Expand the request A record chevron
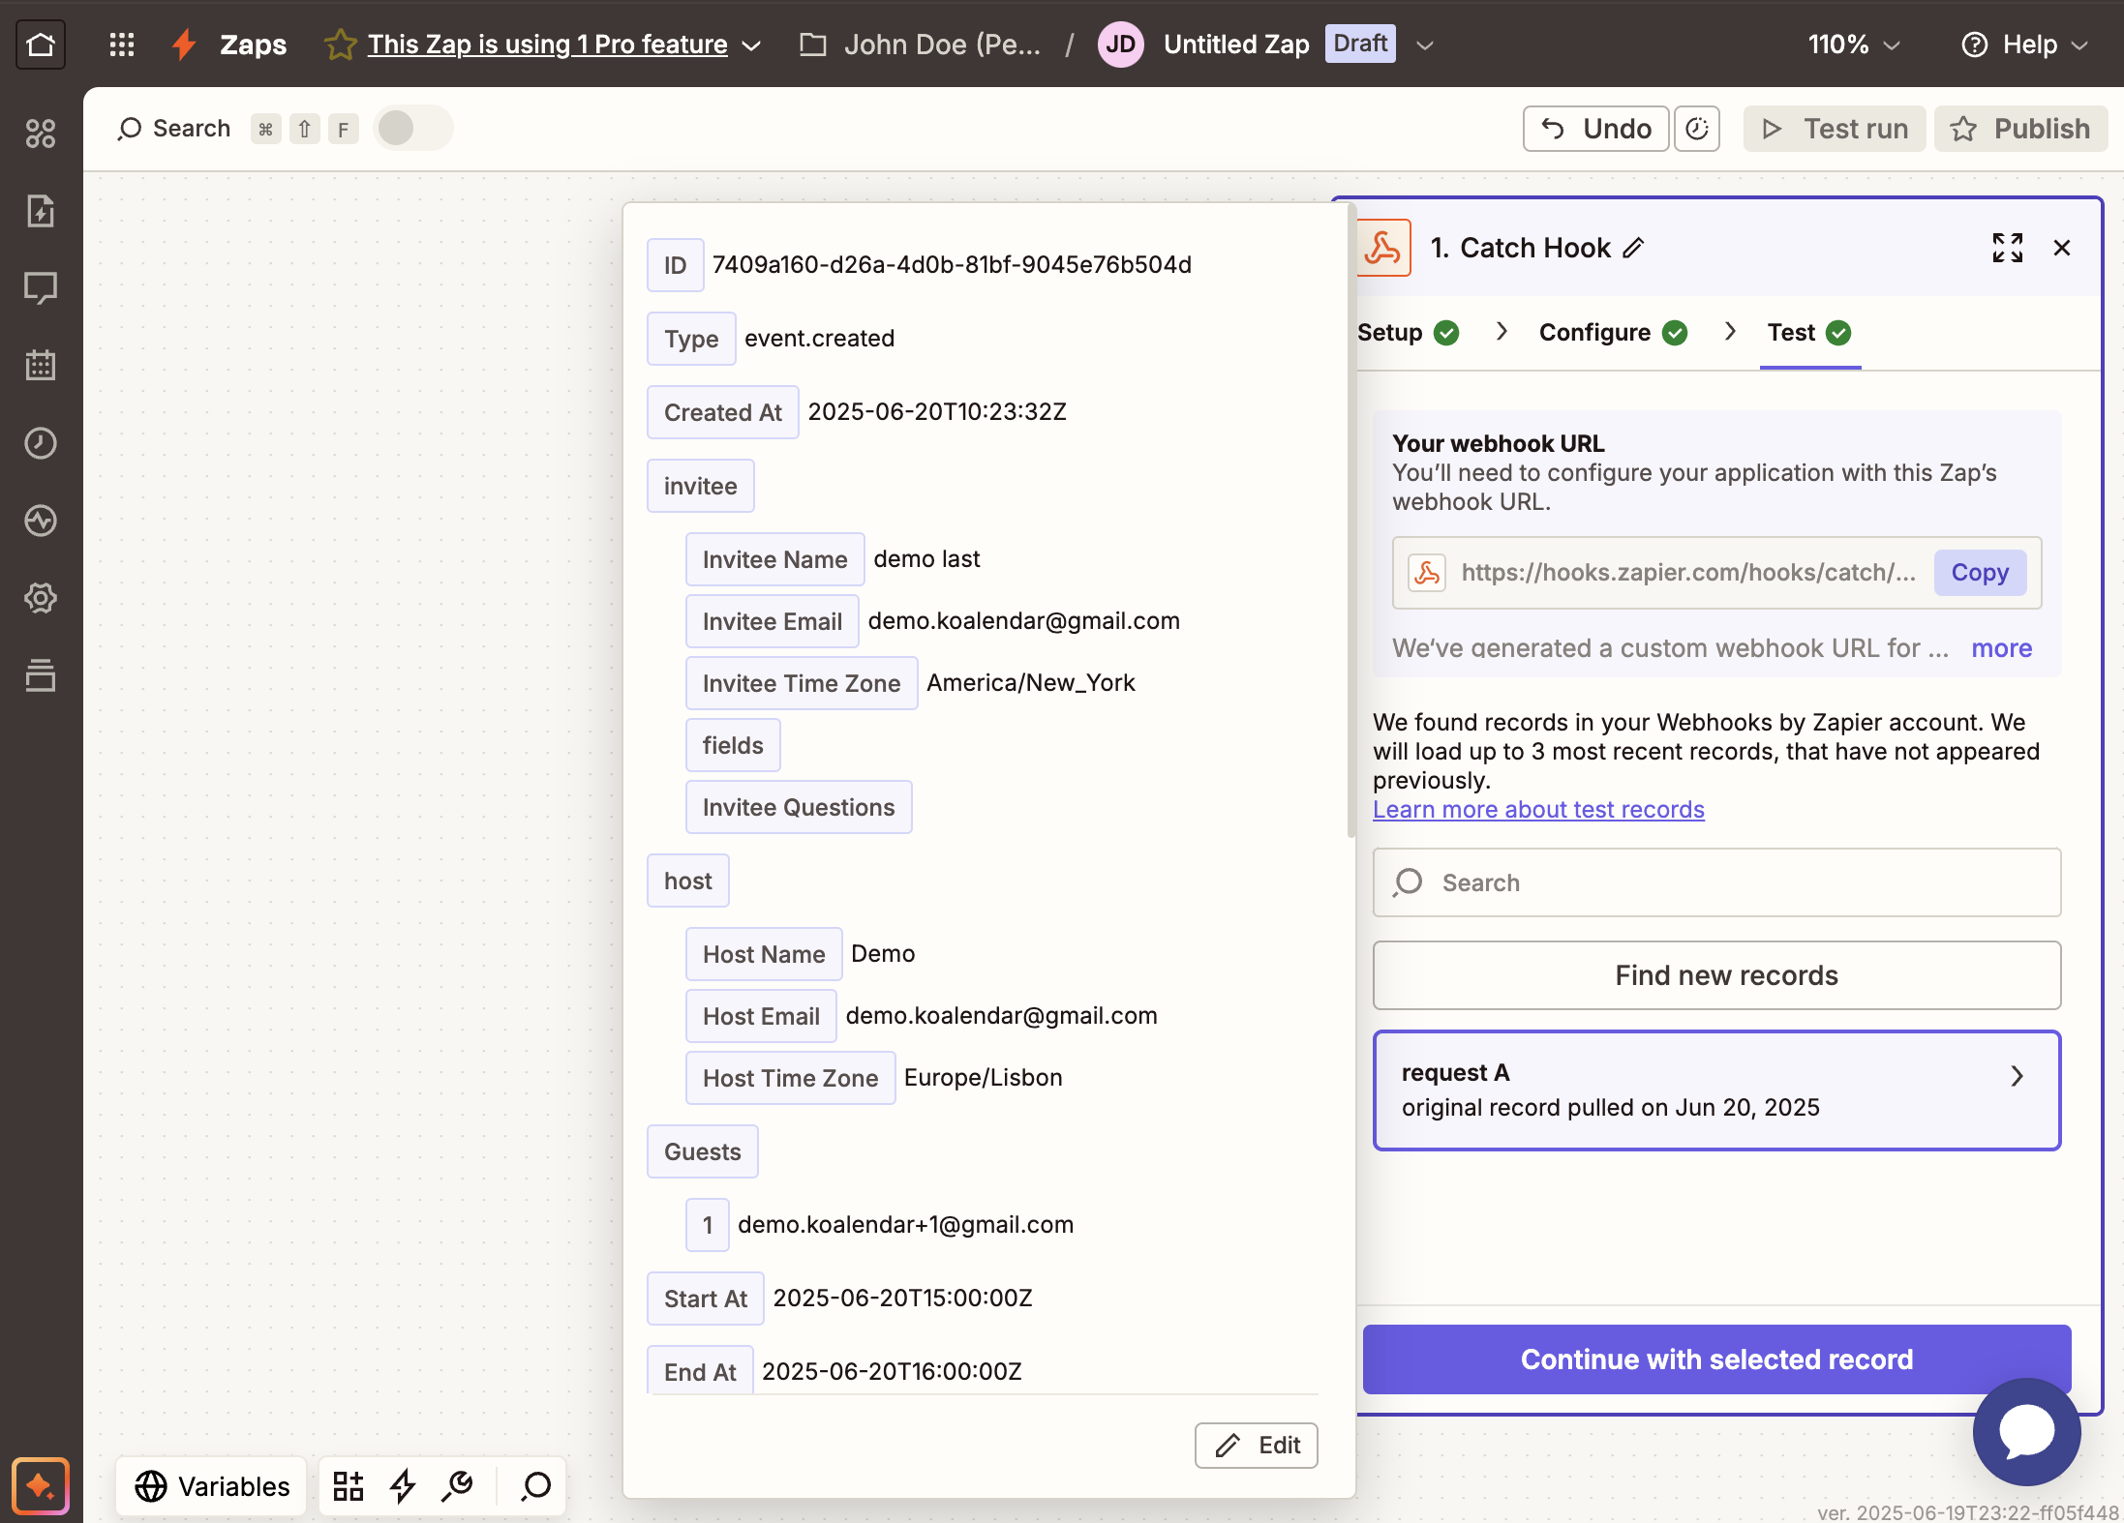Viewport: 2124px width, 1523px height. tap(2018, 1076)
